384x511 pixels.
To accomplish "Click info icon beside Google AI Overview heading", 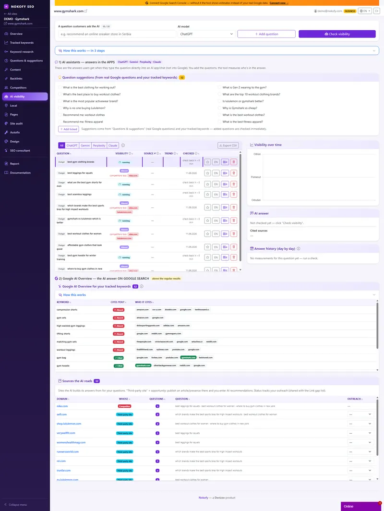I will (142, 286).
